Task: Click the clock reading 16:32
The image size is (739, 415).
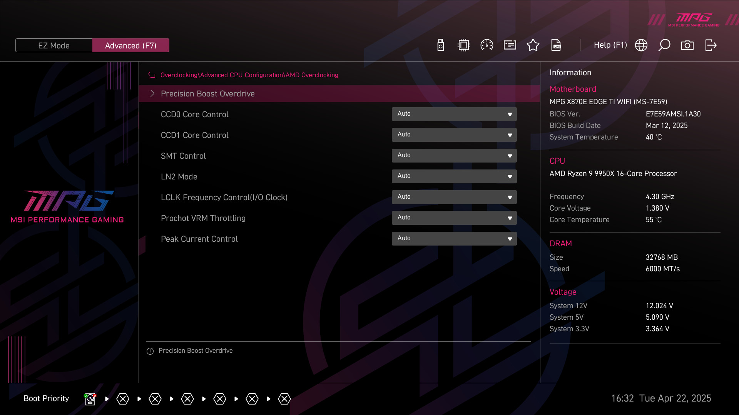Action: 622,398
